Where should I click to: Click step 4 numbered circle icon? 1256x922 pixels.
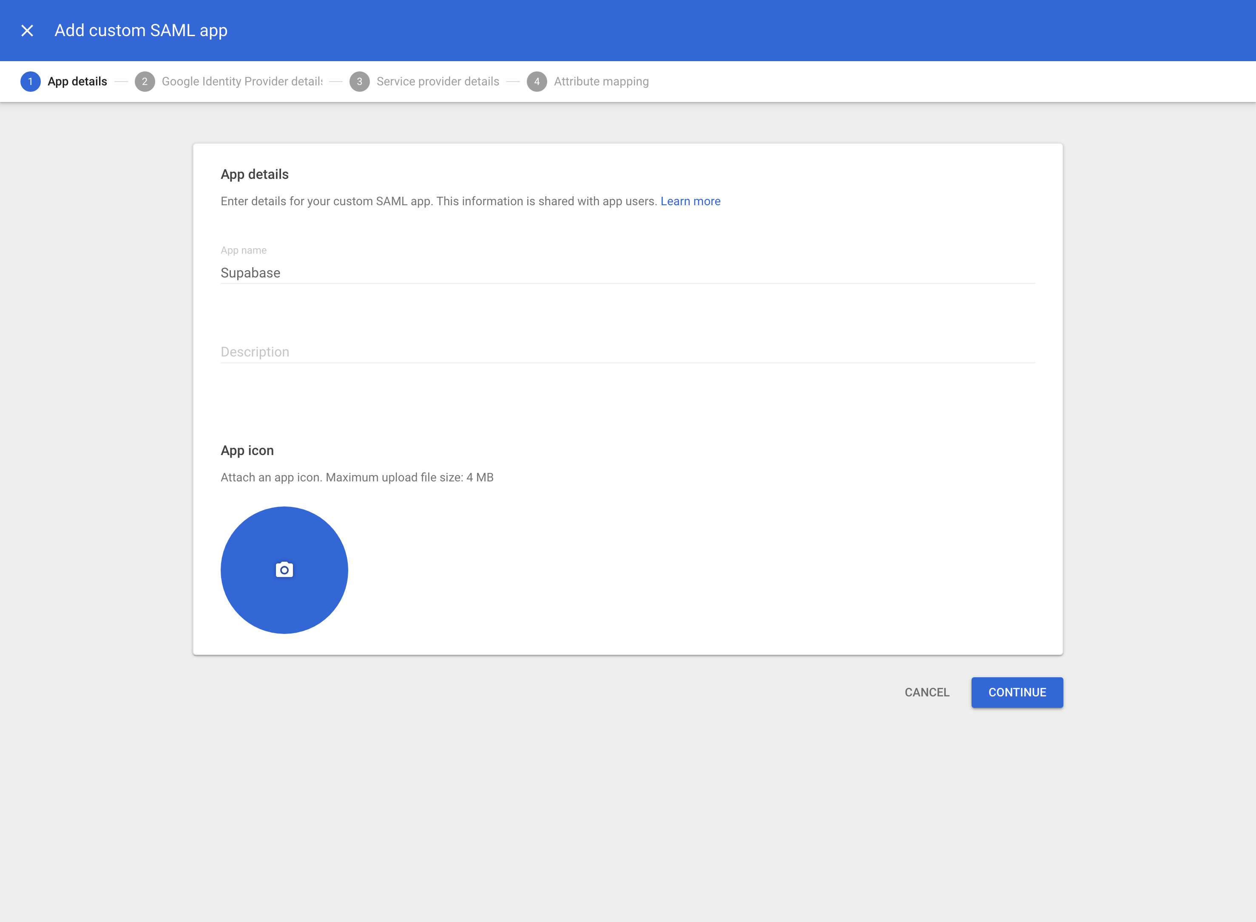[x=536, y=81]
